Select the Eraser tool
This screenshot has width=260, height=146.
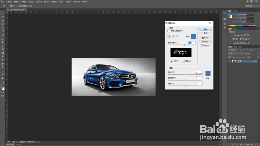pyautogui.click(x=3, y=49)
